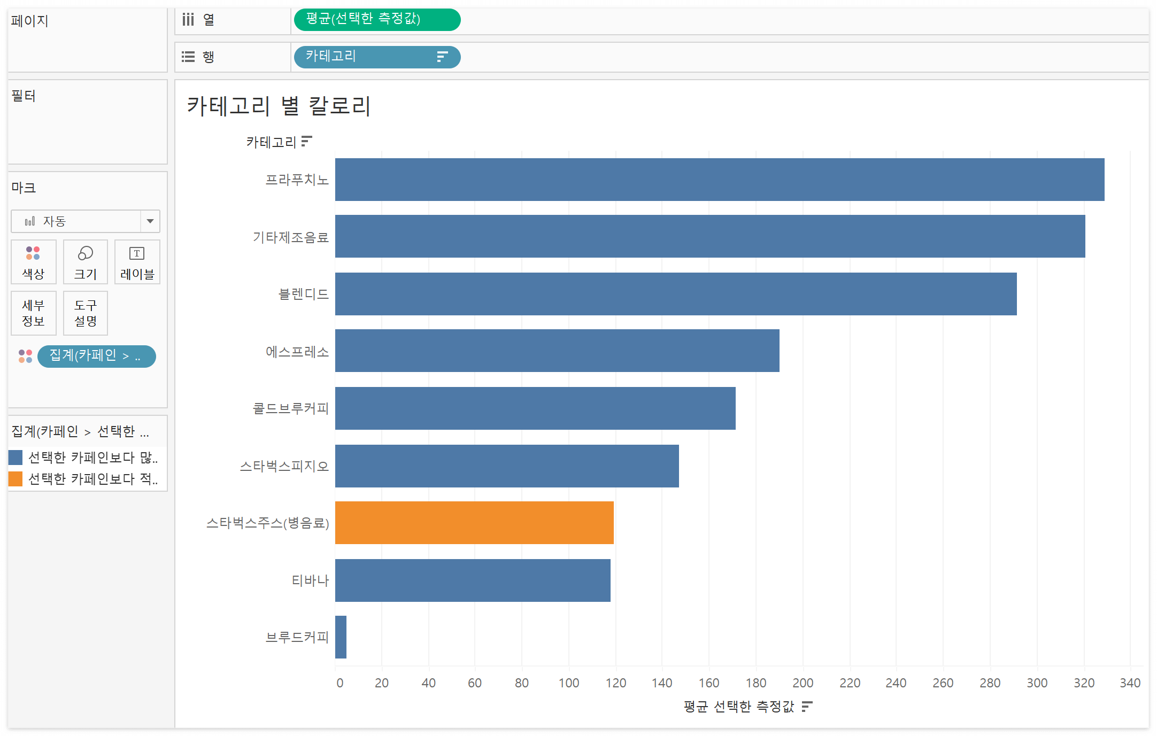Click the 크기 (Size) marks card icon

point(86,253)
